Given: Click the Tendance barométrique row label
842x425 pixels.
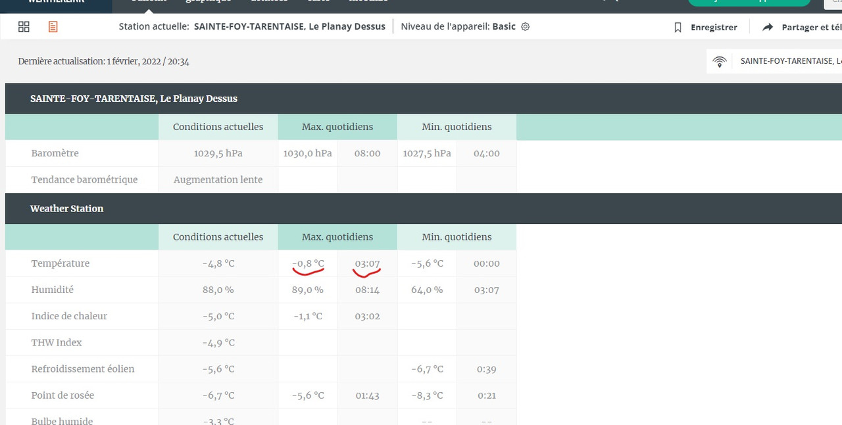Looking at the screenshot, I should click(x=84, y=179).
